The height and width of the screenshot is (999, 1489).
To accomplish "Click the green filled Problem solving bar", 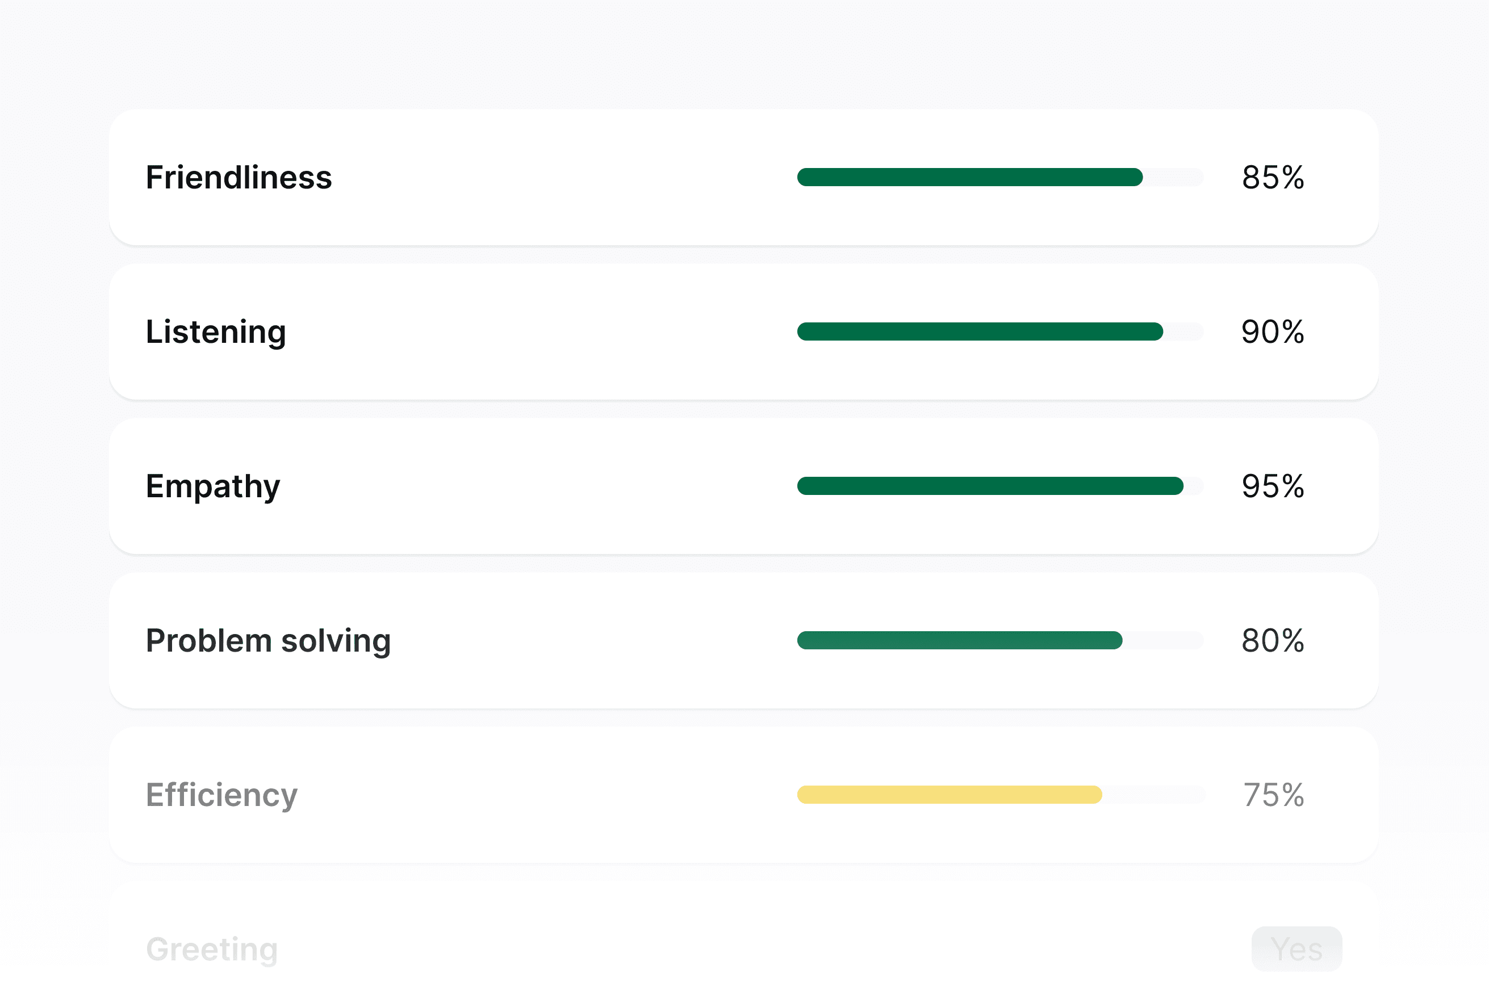I will (959, 640).
